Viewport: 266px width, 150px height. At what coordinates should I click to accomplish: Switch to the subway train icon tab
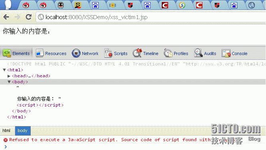coord(61,5)
